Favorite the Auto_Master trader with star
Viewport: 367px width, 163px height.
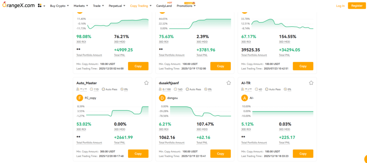(146, 83)
